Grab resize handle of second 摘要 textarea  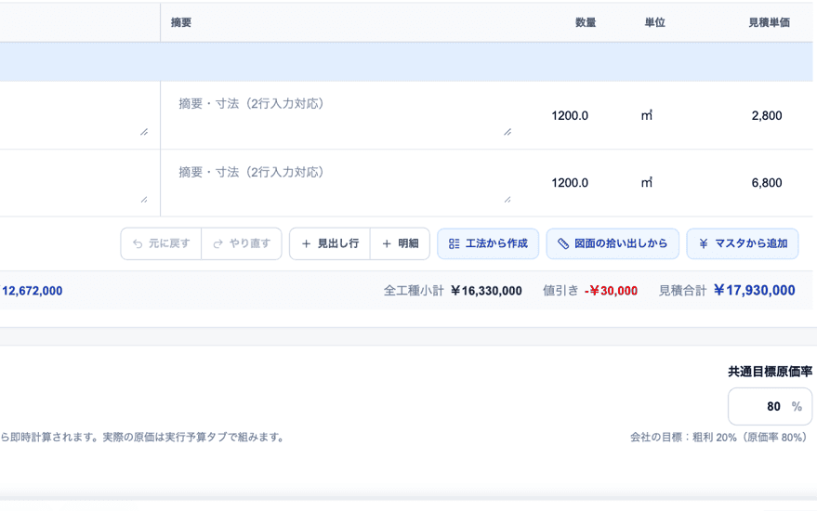[507, 200]
